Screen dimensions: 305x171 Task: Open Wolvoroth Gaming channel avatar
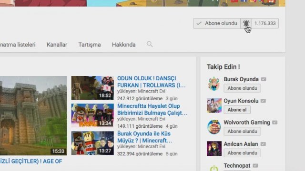(x=214, y=127)
